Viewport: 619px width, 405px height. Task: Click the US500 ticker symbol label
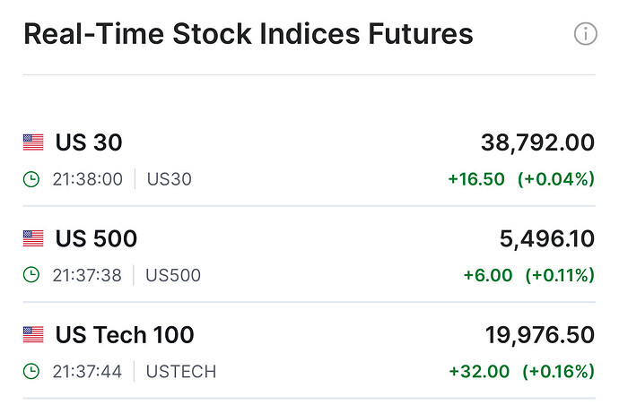(x=172, y=275)
